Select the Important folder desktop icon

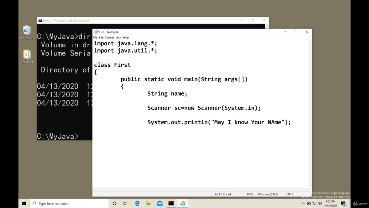click(x=27, y=56)
